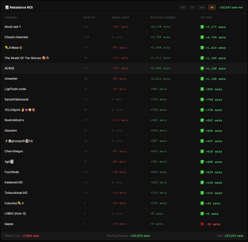
Task: Click the Events column header
Action: tap(89, 18)
